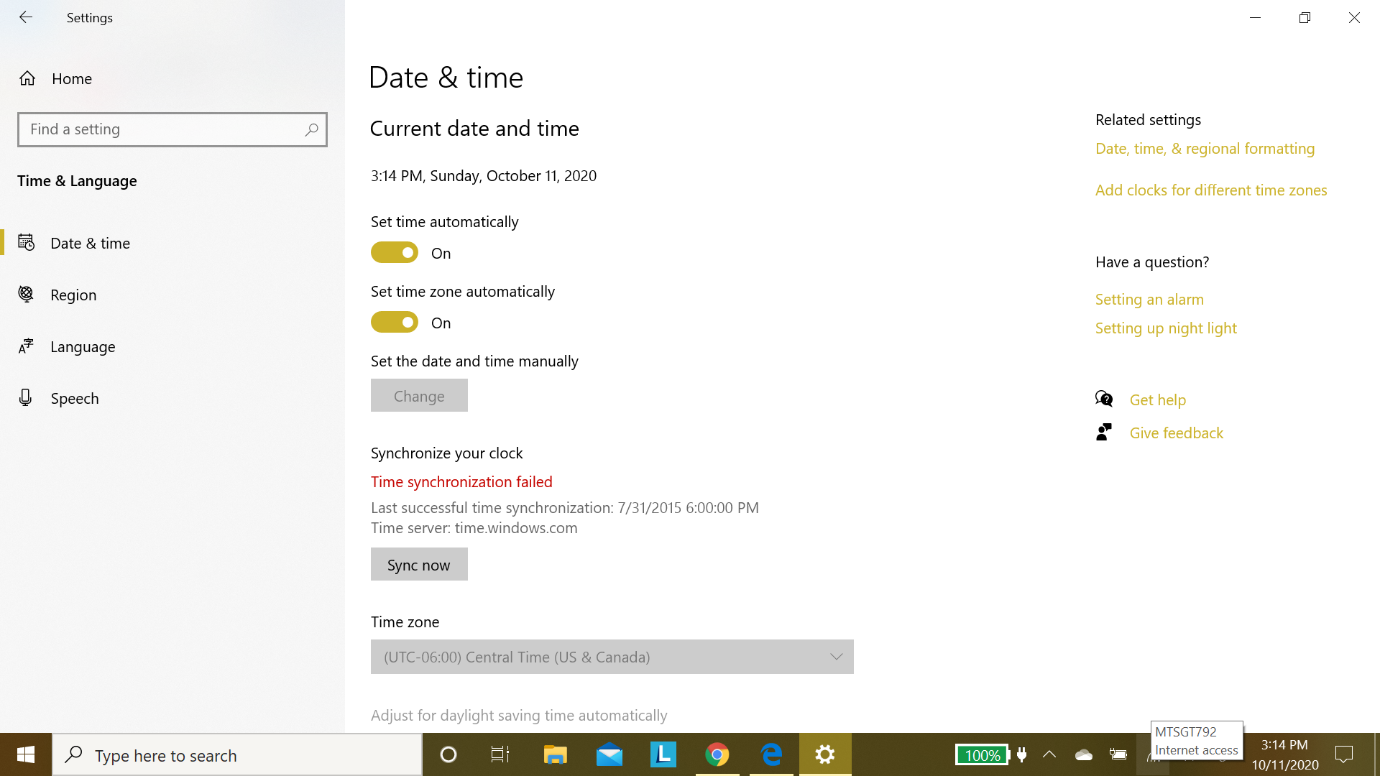This screenshot has height=776, width=1380.
Task: Open Language settings in sidebar
Action: [x=82, y=346]
